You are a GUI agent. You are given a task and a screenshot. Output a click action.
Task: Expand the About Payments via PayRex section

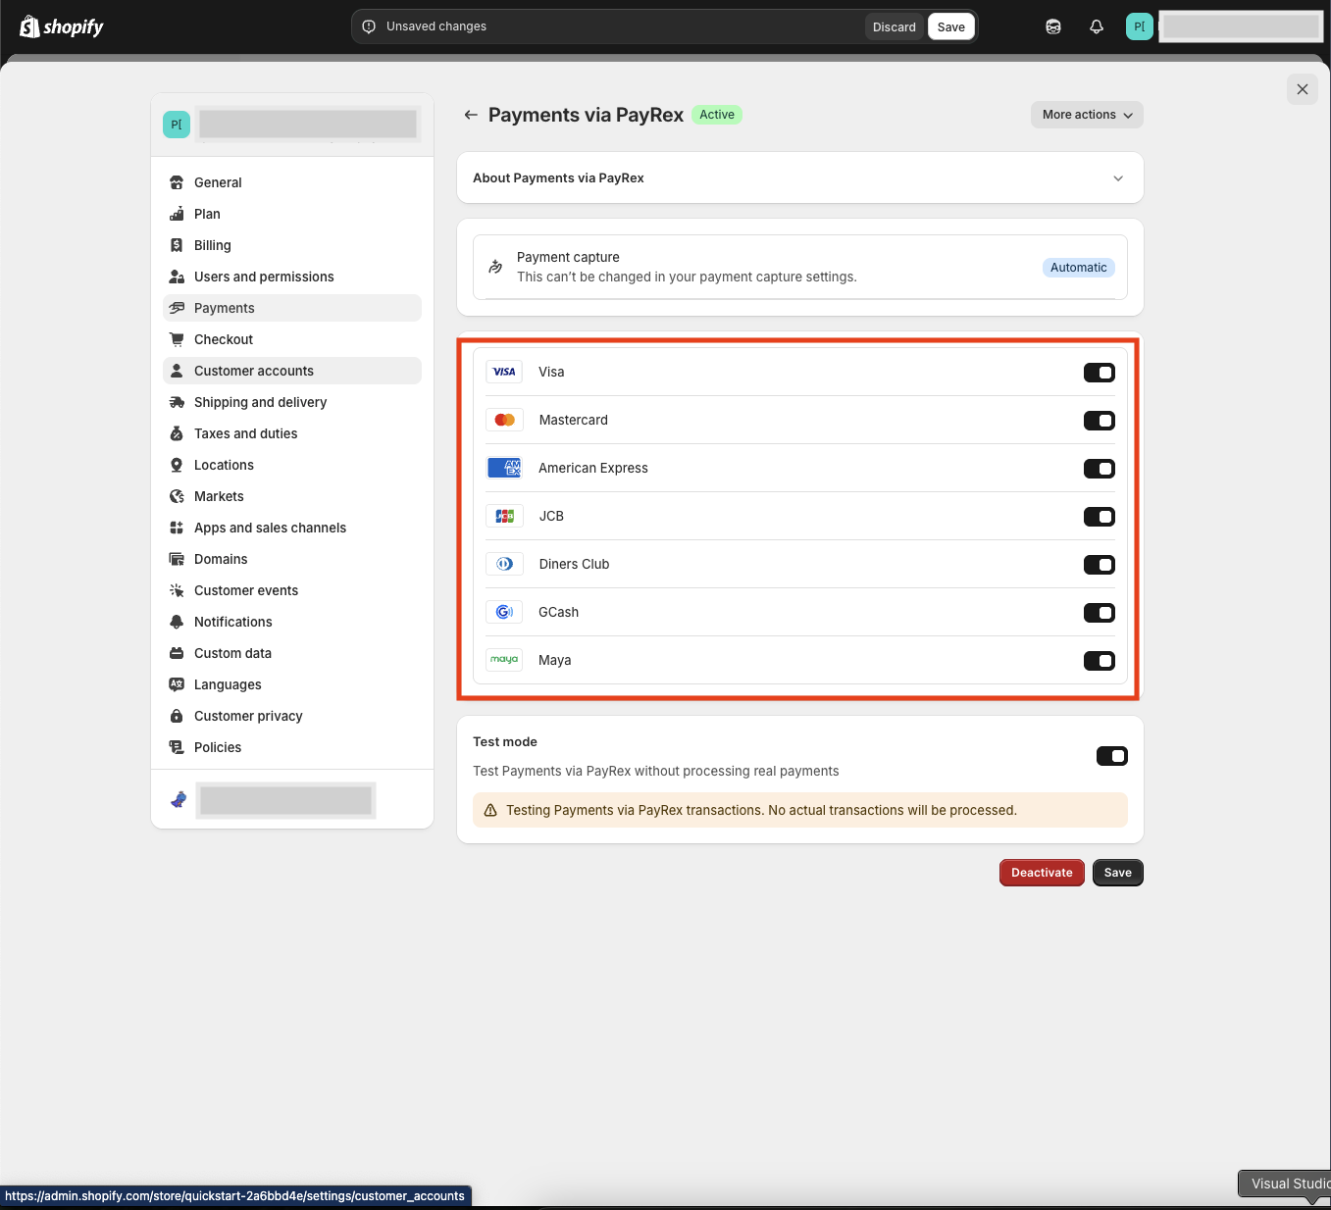(1117, 177)
